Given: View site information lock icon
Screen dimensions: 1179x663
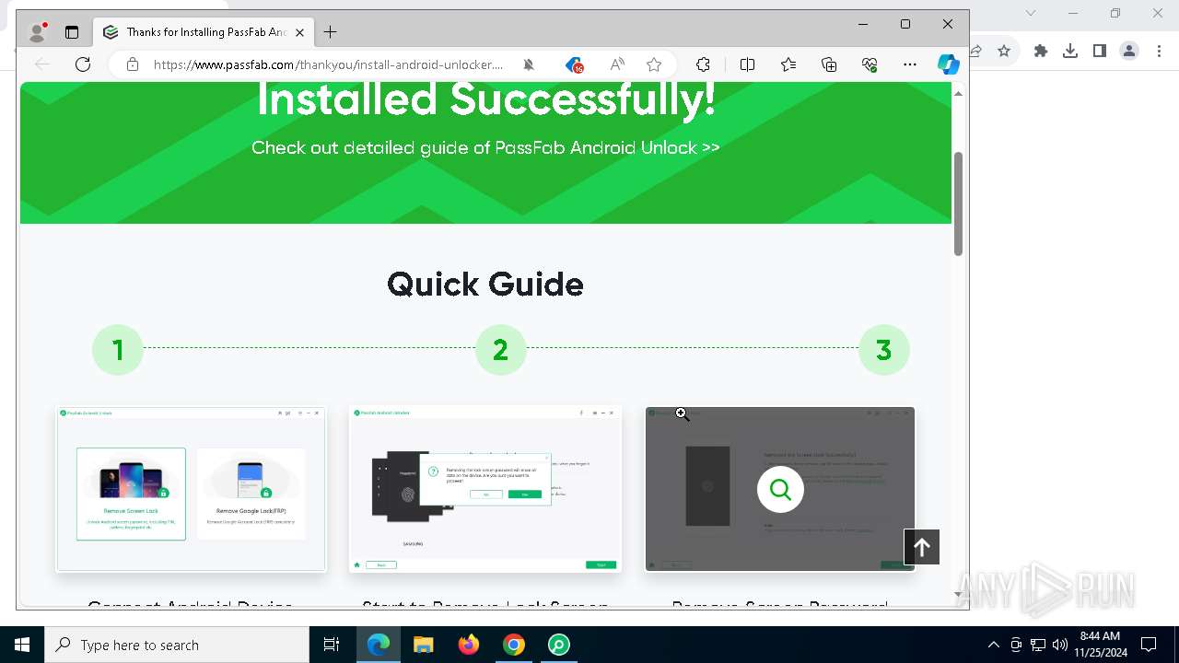Looking at the screenshot, I should coord(133,64).
